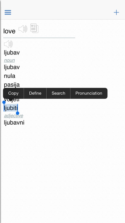
Task: Select Pronunciation from the popup menu
Action: [x=89, y=93]
